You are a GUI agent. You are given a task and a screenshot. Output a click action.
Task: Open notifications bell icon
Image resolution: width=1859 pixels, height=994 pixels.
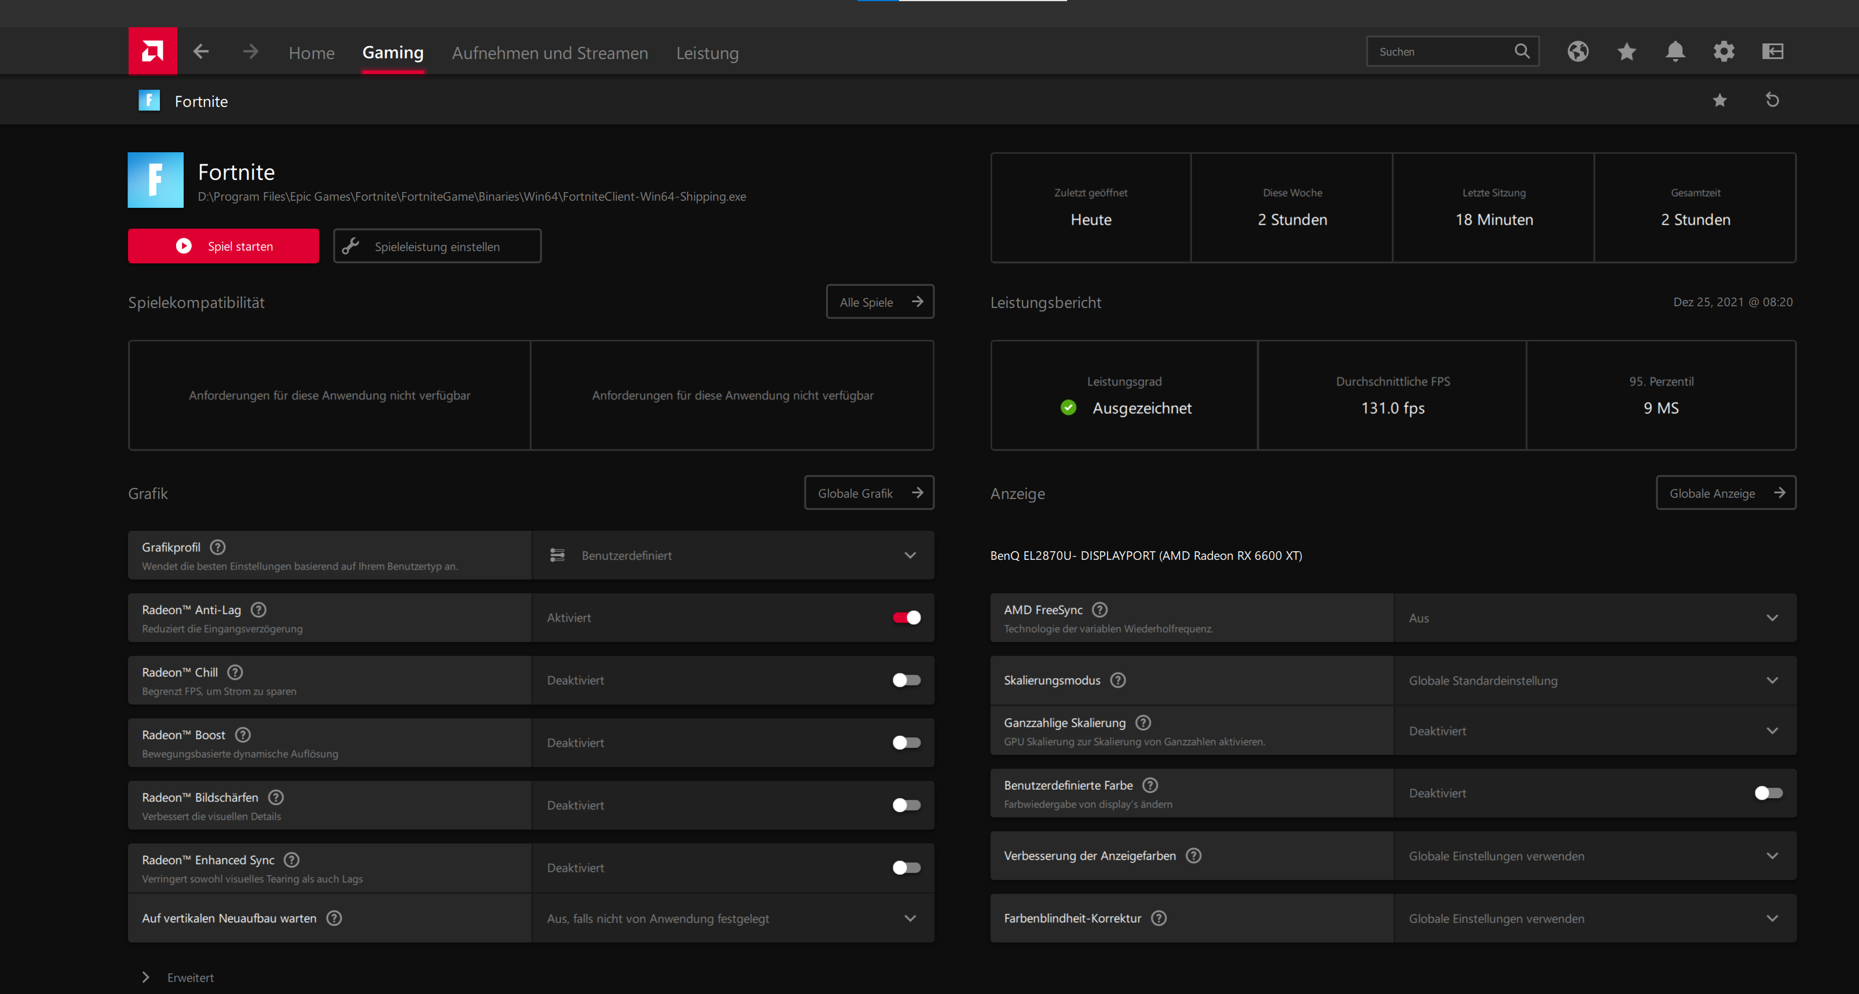point(1675,51)
